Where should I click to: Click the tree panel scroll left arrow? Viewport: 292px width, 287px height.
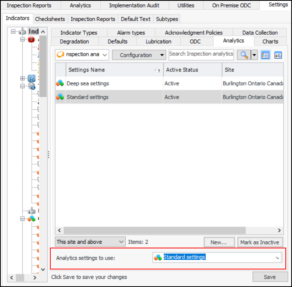12,278
